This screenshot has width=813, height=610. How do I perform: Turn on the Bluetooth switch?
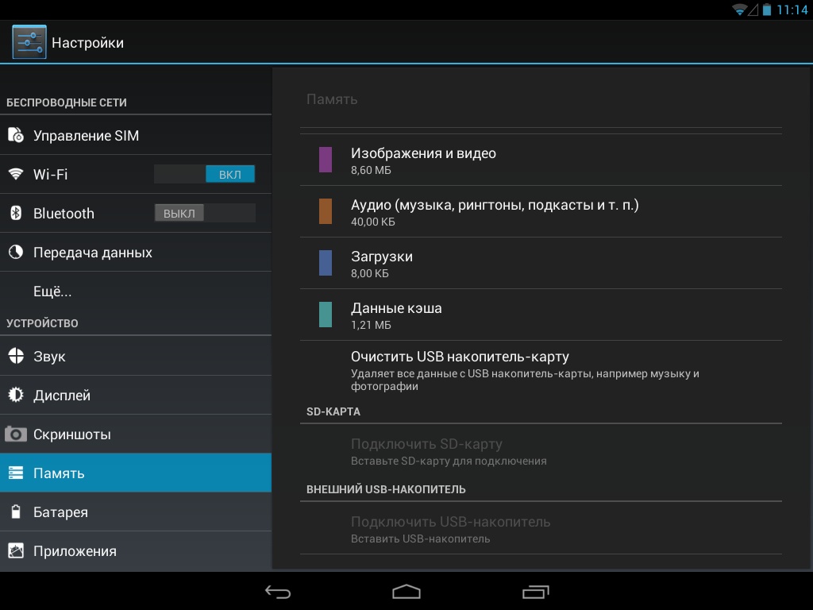205,213
